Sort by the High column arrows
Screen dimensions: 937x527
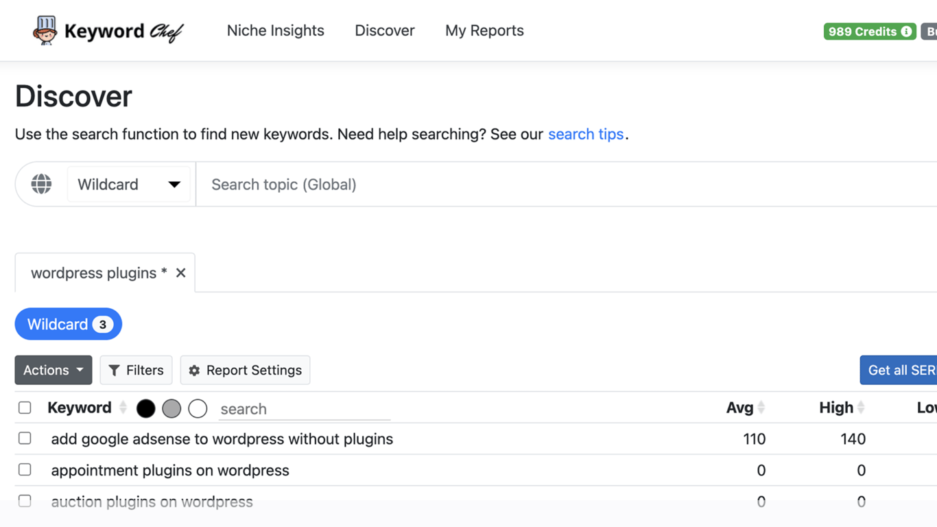click(x=861, y=408)
